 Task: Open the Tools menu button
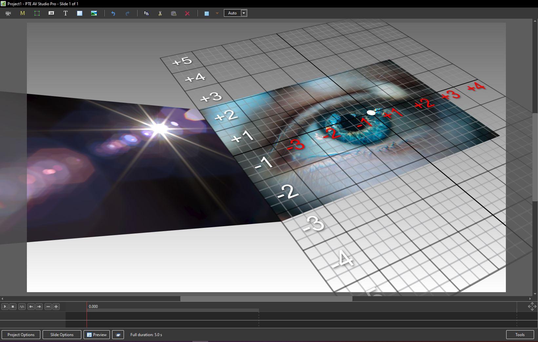tap(520, 335)
